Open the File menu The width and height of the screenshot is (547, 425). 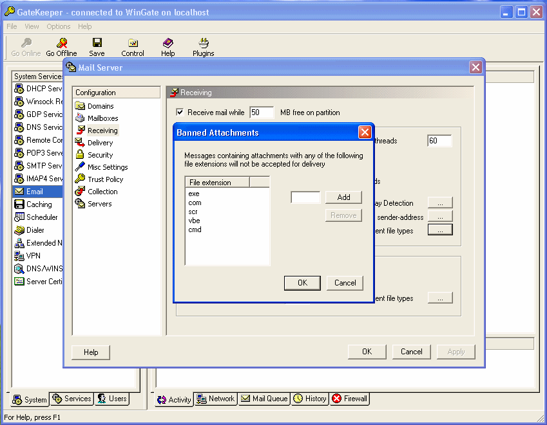[12, 26]
